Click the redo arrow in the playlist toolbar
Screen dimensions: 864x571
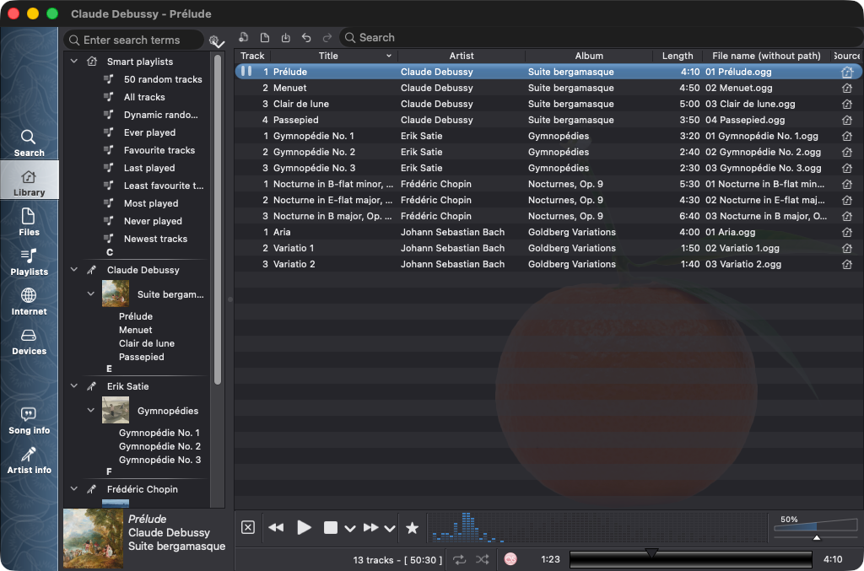pyautogui.click(x=327, y=37)
